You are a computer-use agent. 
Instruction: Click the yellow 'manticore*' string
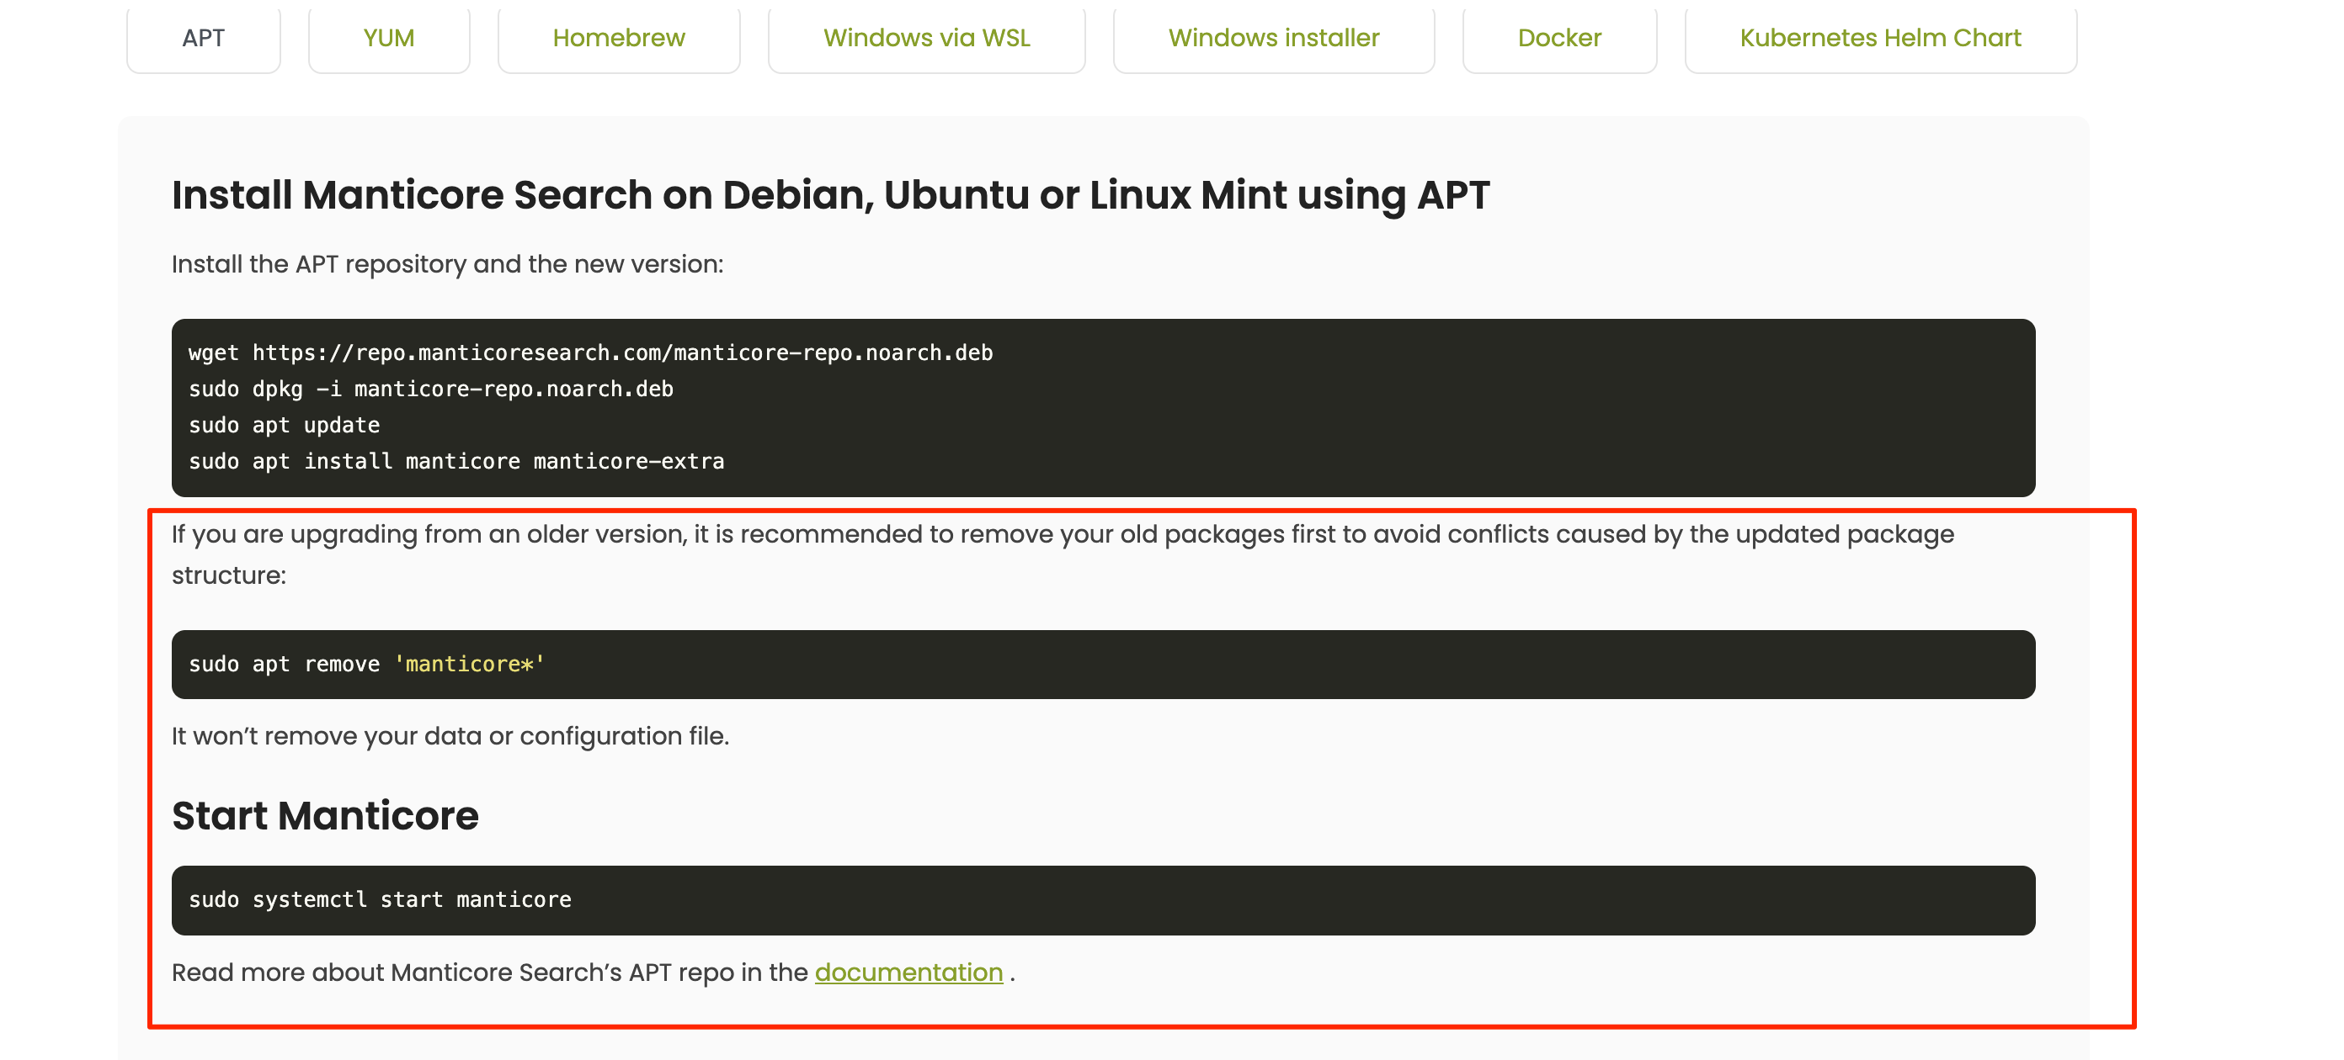469,665
